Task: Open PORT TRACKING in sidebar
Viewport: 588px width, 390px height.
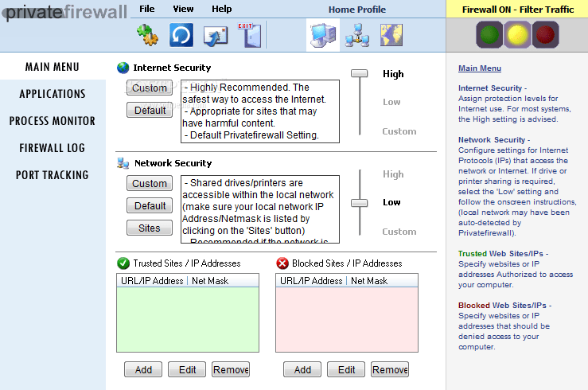Action: tap(53, 175)
